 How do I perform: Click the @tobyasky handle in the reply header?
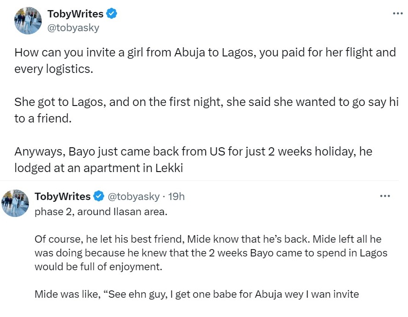[x=134, y=196]
